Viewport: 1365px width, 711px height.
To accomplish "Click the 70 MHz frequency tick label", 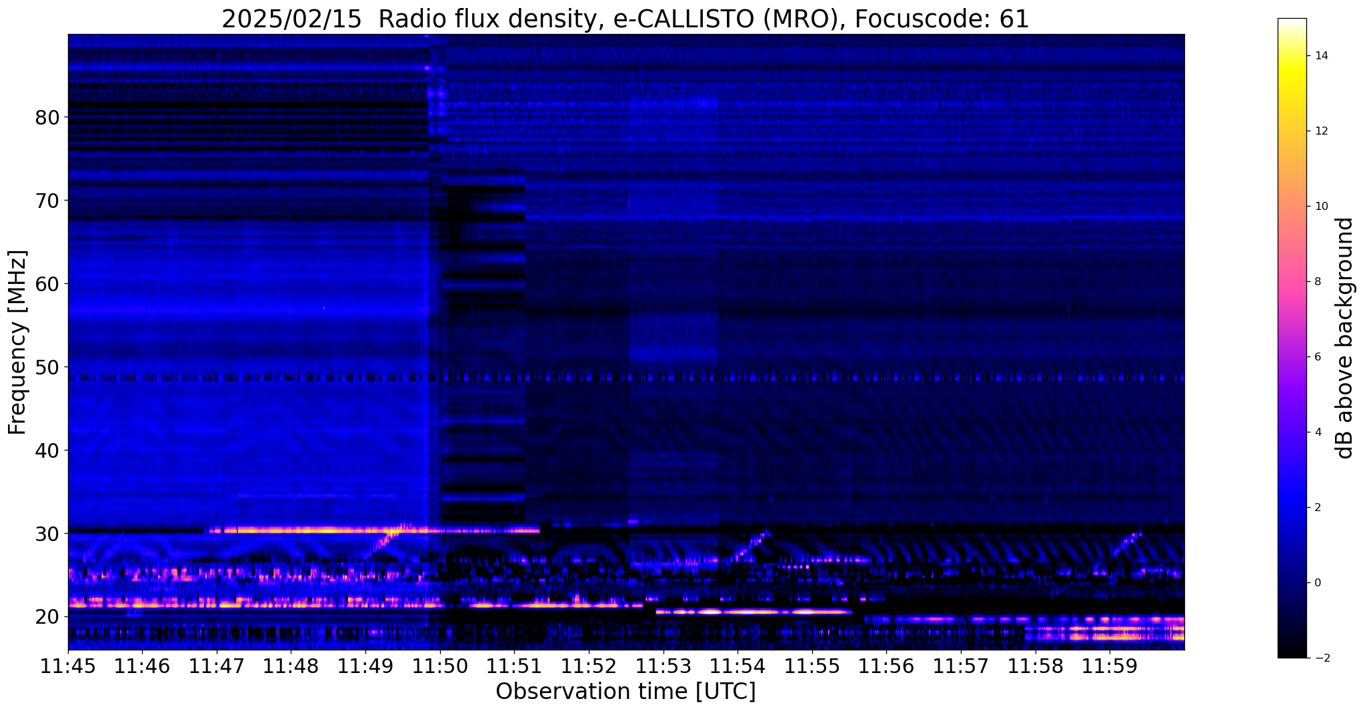I will [x=47, y=201].
